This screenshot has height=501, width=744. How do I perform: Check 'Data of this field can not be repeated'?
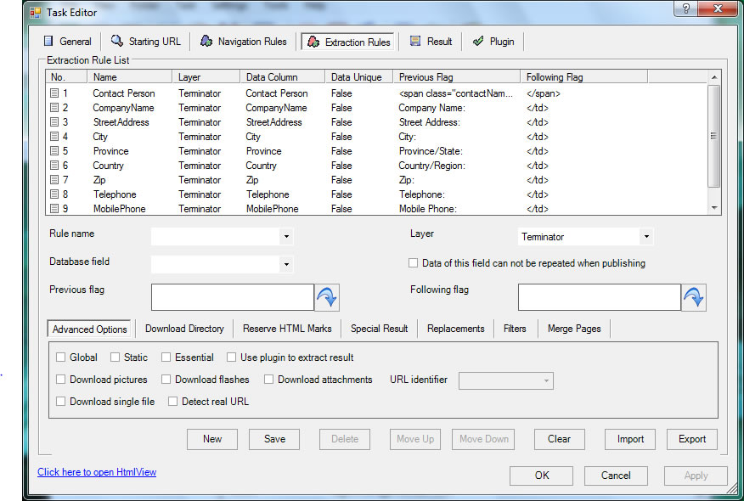(x=414, y=263)
